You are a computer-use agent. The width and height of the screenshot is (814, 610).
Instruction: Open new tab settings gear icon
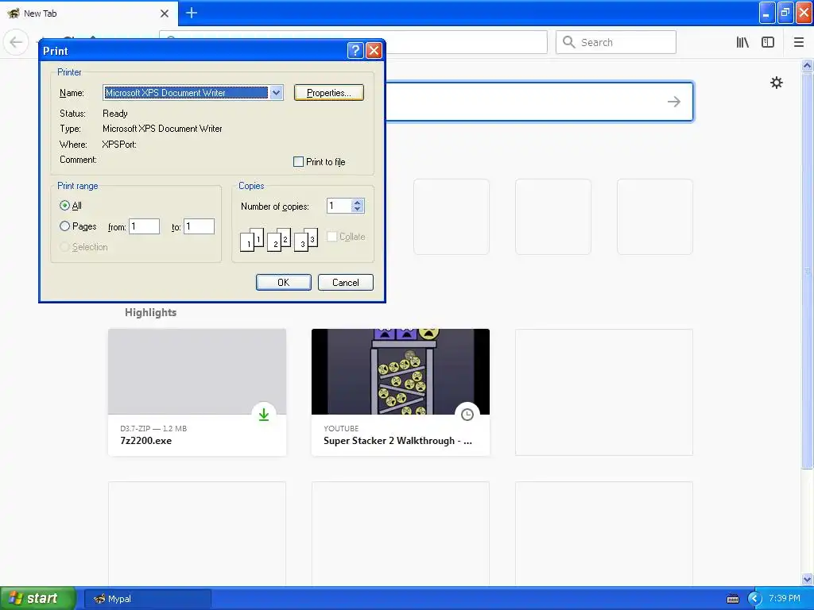[776, 83]
